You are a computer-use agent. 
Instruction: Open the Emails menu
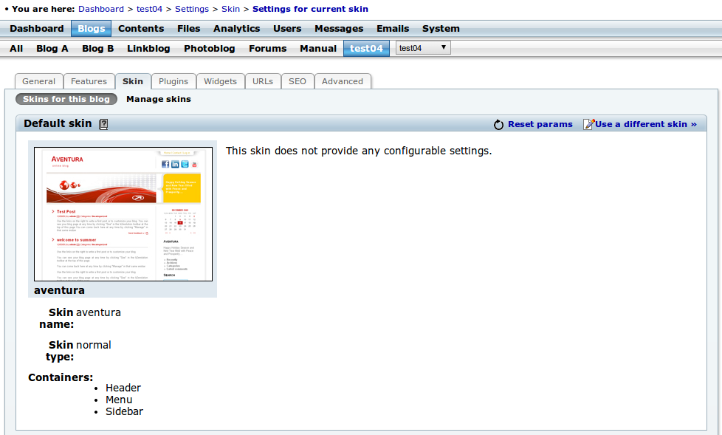point(393,29)
